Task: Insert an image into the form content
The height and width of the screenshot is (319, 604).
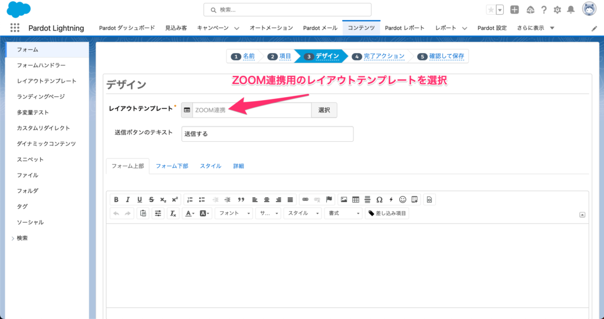Action: [x=344, y=200]
